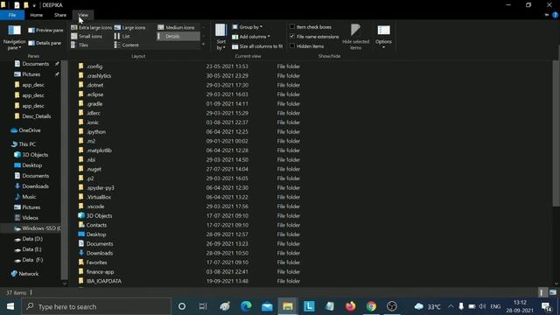Image resolution: width=560 pixels, height=315 pixels.
Task: Open Music under This PC
Action: [29, 197]
